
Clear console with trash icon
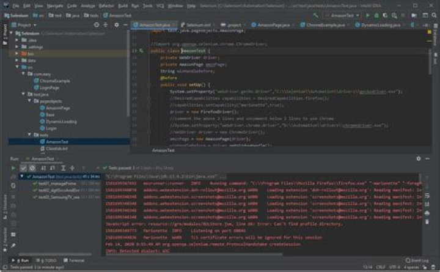click(x=427, y=222)
